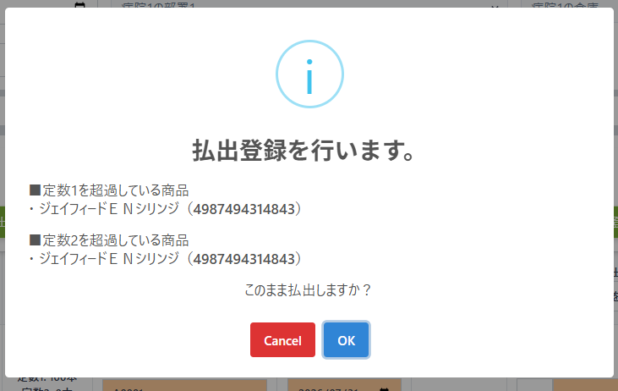Click the ジェイフィードＥＮシリンジ entry under 定数2
Image resolution: width=618 pixels, height=391 pixels.
(166, 259)
